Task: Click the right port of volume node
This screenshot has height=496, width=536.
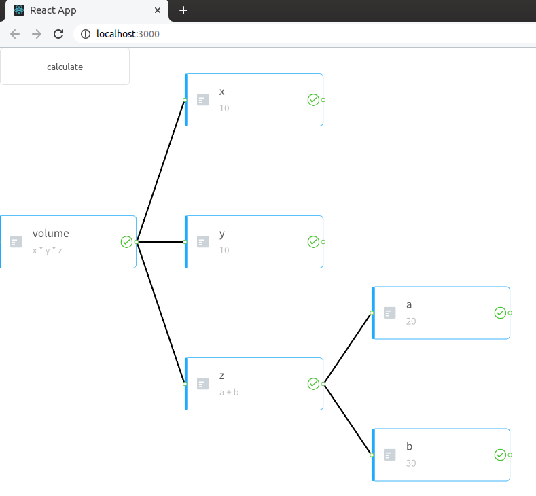Action: click(x=137, y=242)
